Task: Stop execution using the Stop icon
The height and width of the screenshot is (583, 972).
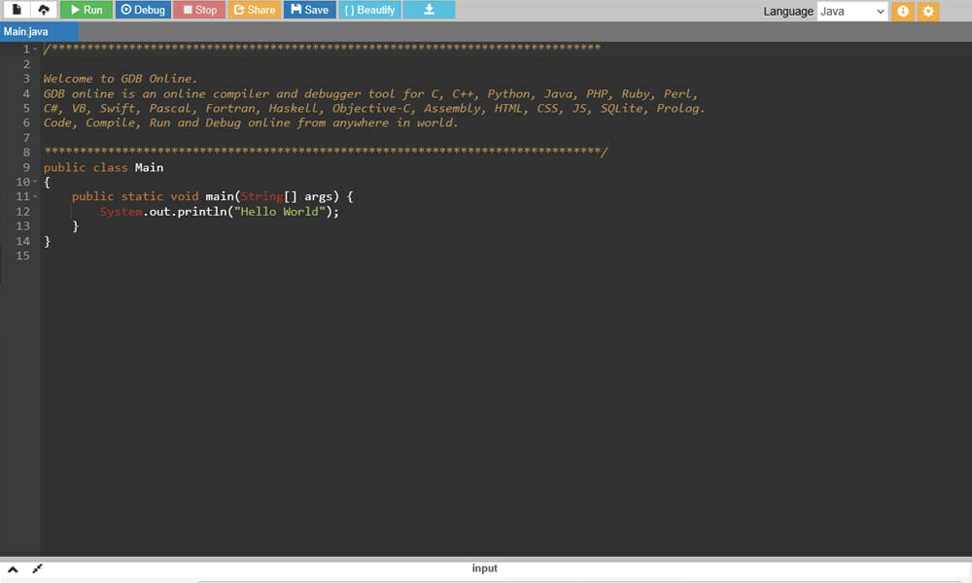Action: pos(198,11)
